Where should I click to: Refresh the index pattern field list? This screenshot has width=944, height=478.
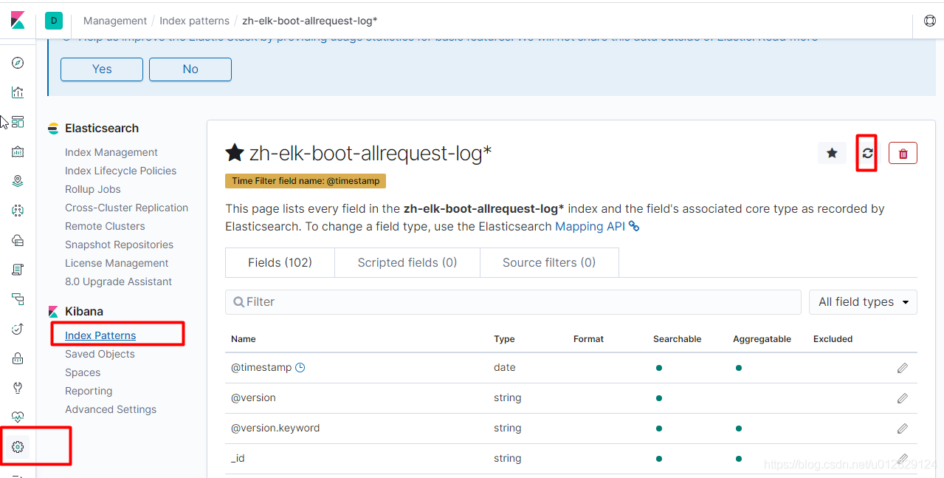[867, 153]
